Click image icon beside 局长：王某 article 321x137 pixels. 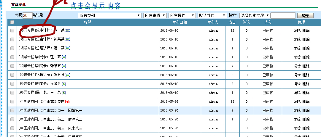pos(64,93)
